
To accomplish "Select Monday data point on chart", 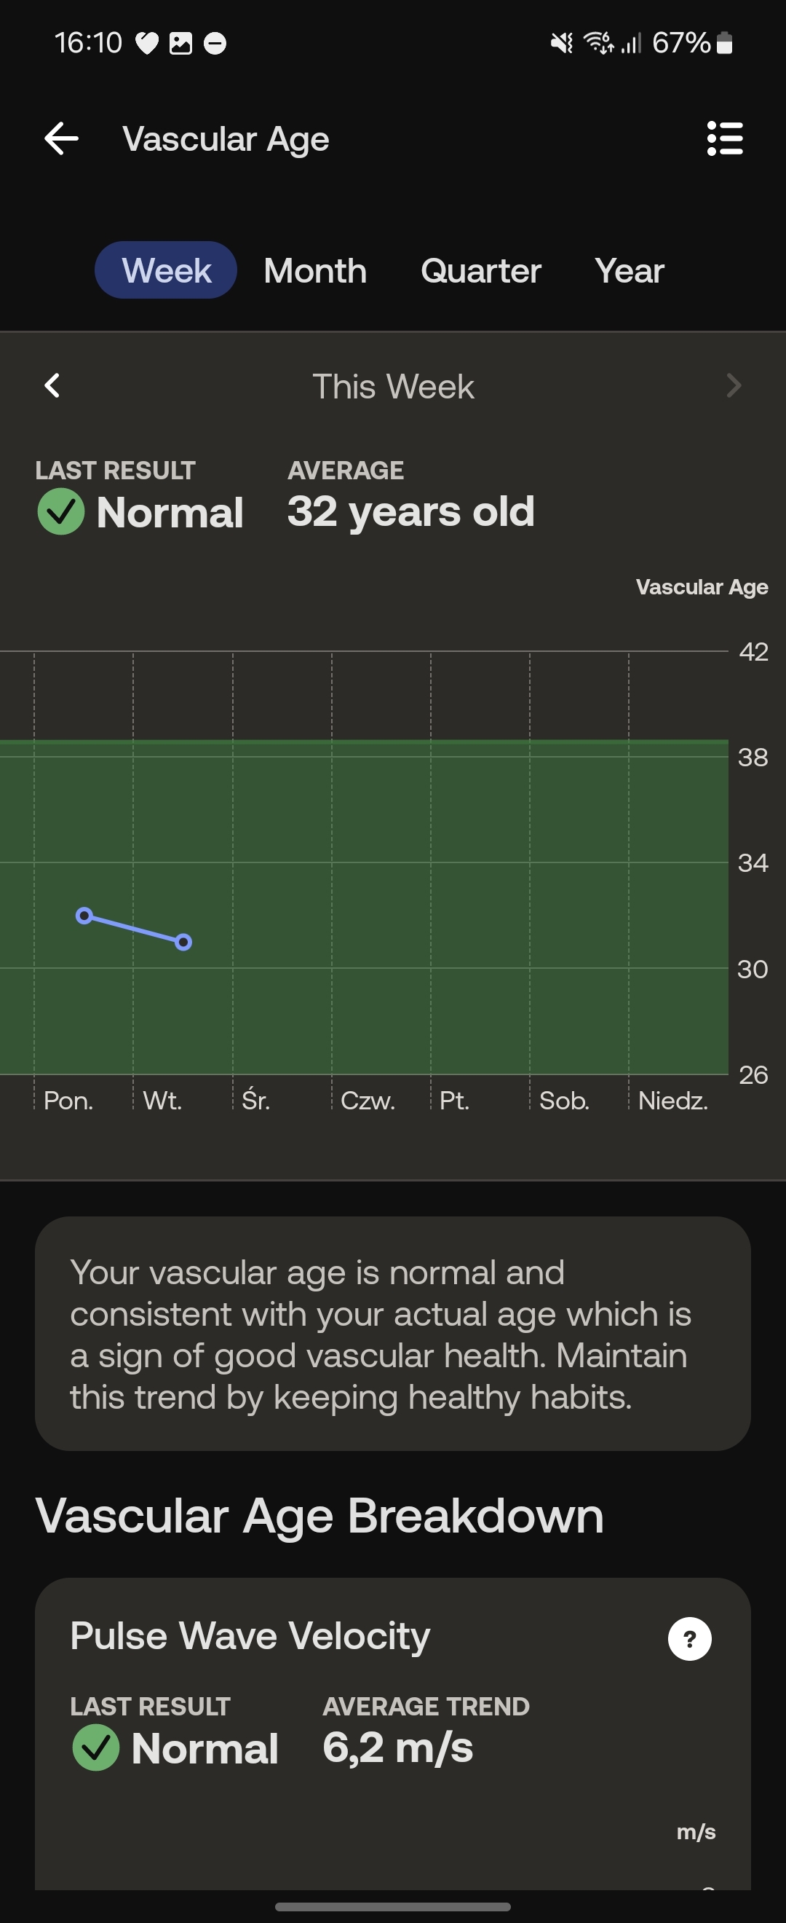I will 84,916.
